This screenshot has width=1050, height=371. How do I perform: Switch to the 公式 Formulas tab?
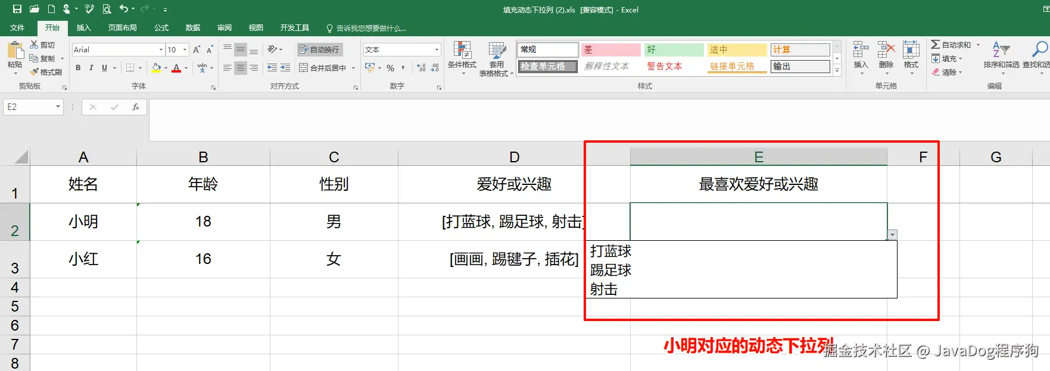tap(161, 28)
